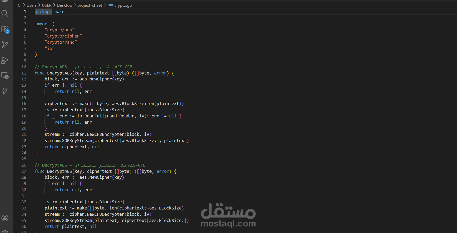Open the Source Control view icon
The height and width of the screenshot is (233, 457).
pyautogui.click(x=5, y=44)
